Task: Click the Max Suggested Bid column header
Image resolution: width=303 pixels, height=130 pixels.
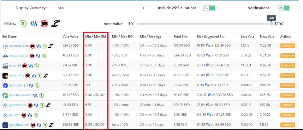Action: (x=211, y=37)
